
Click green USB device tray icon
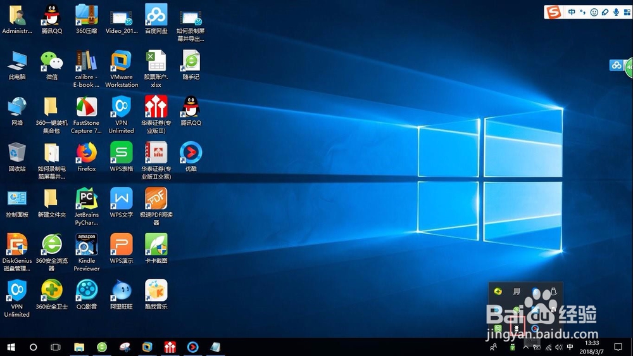pyautogui.click(x=513, y=347)
